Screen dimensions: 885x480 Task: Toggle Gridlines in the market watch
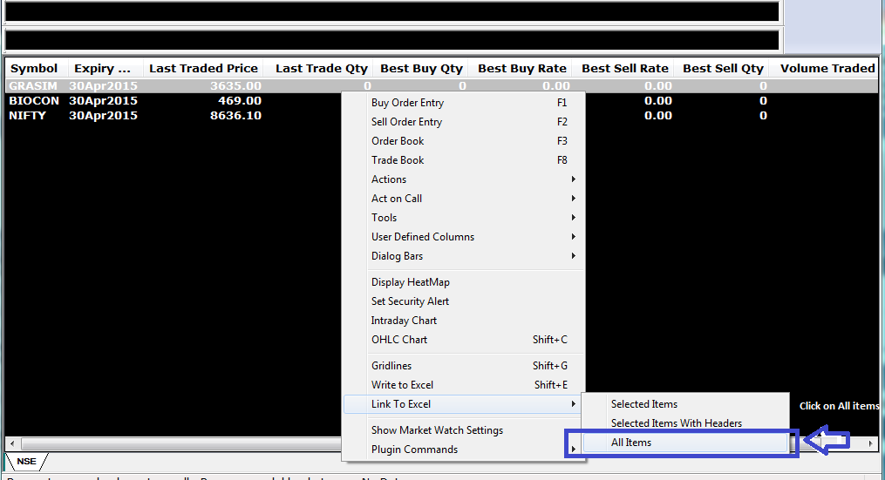[x=391, y=366]
